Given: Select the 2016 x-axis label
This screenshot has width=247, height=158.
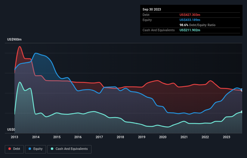Looking at the screenshot, I should [x=78, y=137].
